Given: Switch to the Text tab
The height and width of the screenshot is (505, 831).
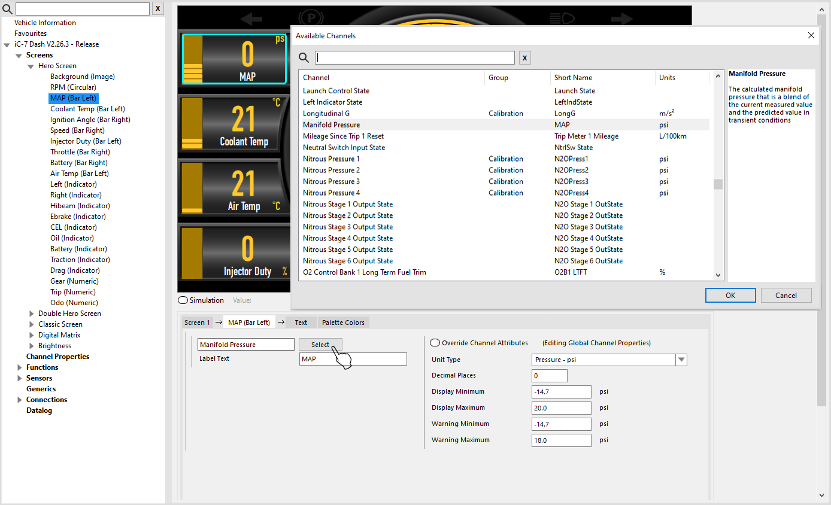Looking at the screenshot, I should click(301, 323).
